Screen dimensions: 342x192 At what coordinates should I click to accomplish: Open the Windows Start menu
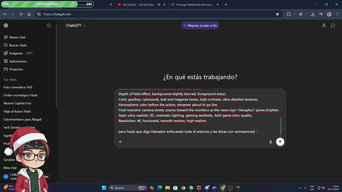pyautogui.click(x=104, y=188)
